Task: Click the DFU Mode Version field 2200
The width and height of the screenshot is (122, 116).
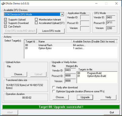Action: [x=111, y=28]
